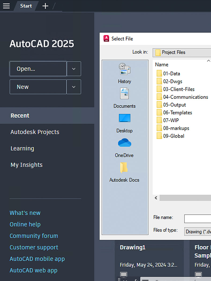
Task: Open the Customer support link
Action: click(34, 247)
